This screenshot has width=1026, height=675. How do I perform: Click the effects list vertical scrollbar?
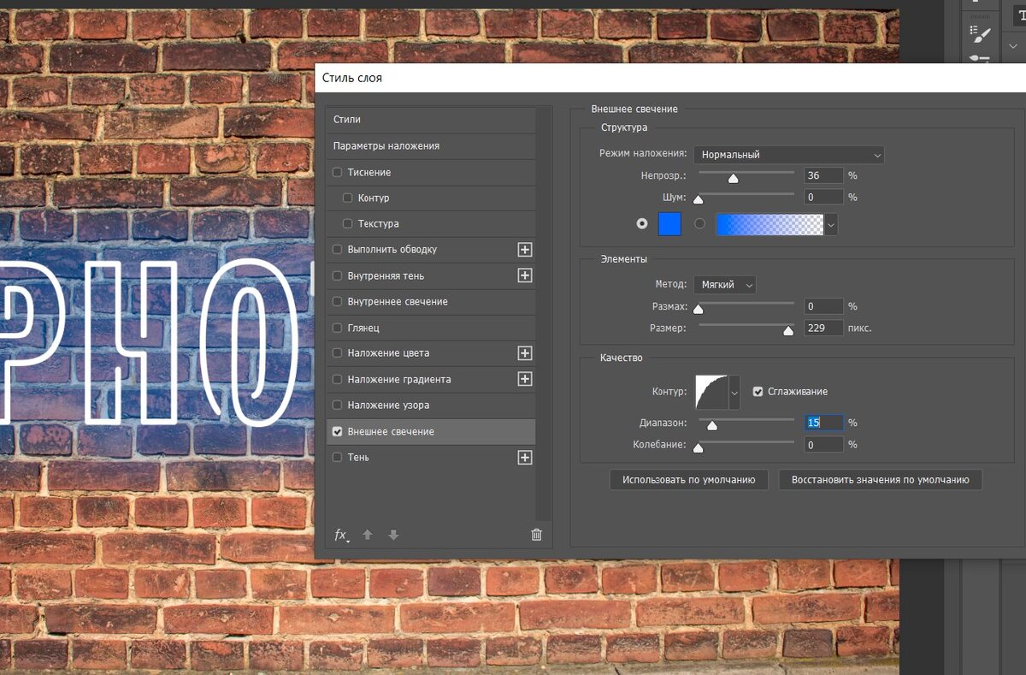pyautogui.click(x=544, y=313)
